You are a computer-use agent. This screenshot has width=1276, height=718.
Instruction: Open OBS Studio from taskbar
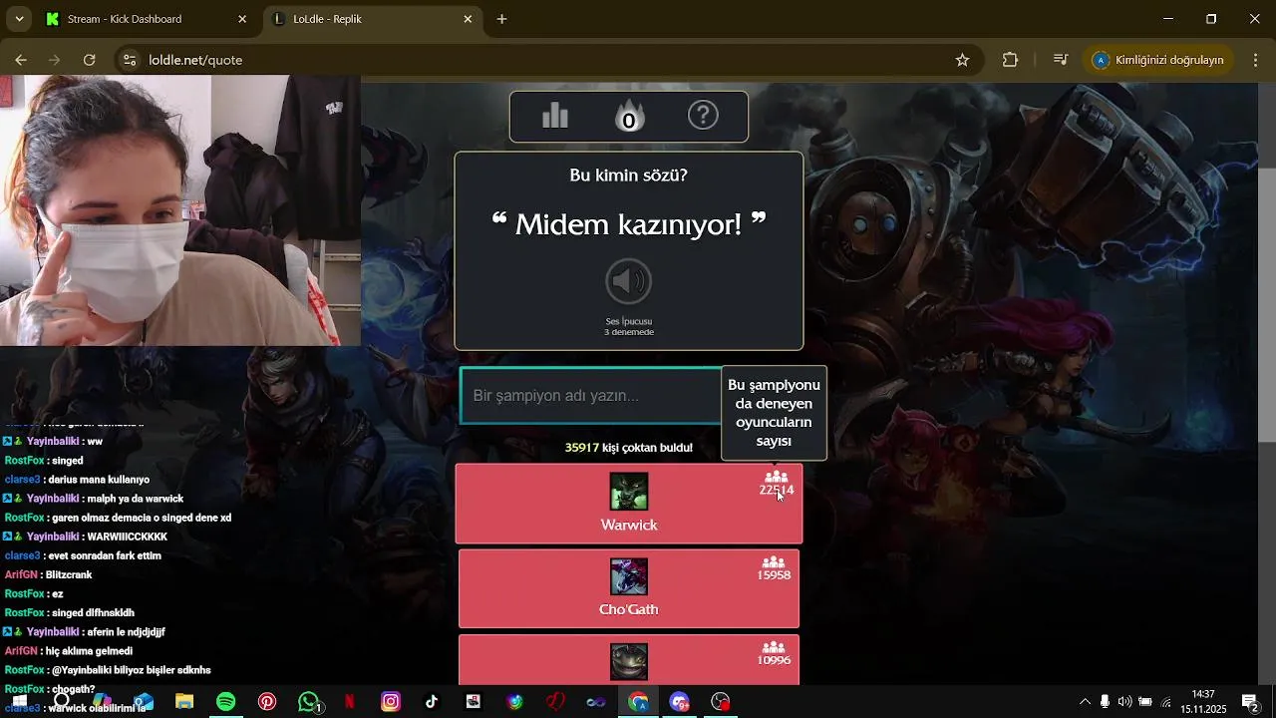pos(721,702)
